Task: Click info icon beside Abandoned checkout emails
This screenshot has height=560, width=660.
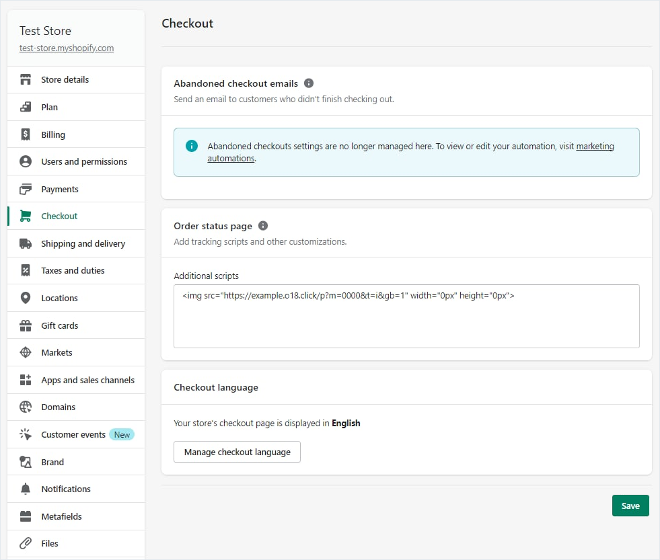Action: 309,83
